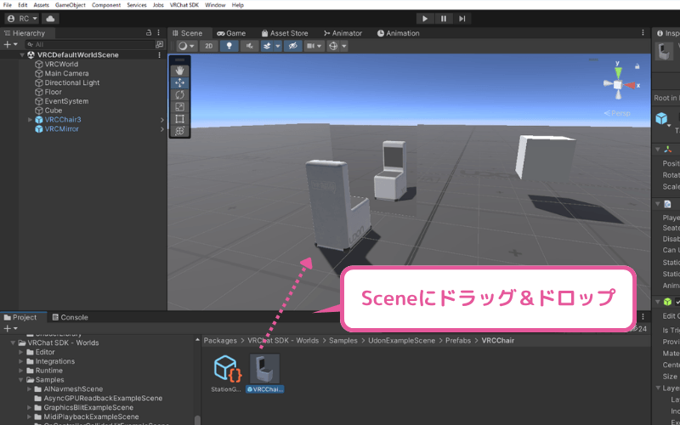Toggle Persp perspective label
Image resolution: width=680 pixels, height=425 pixels.
tap(617, 113)
